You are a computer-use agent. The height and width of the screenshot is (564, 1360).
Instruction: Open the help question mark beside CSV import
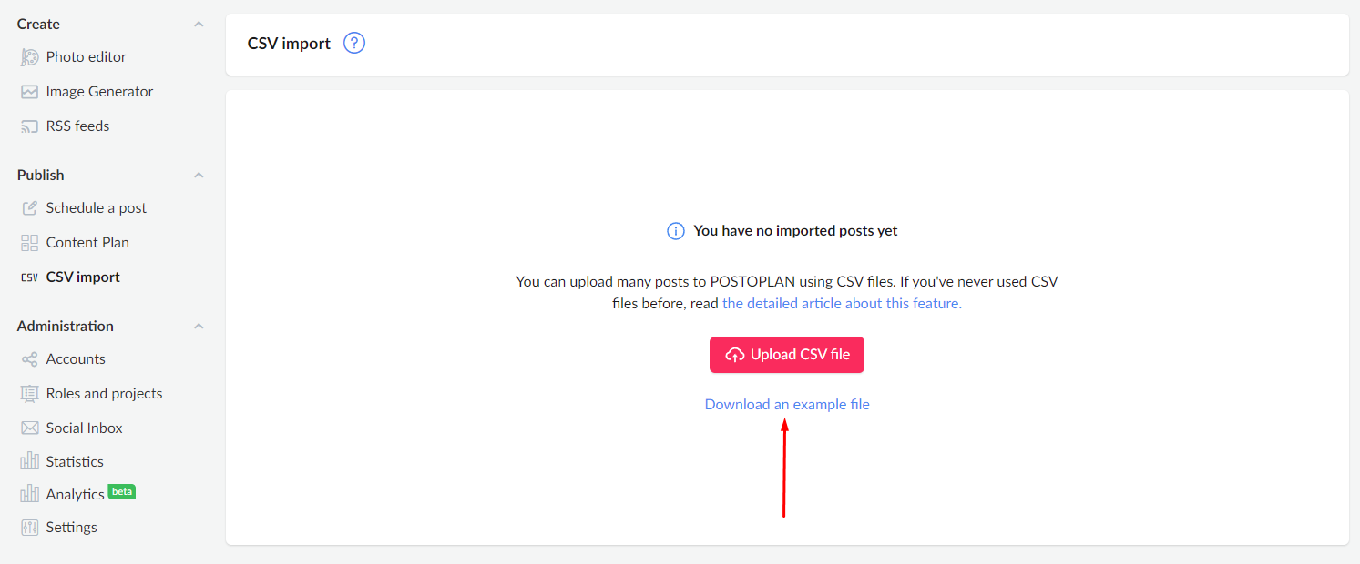(354, 43)
